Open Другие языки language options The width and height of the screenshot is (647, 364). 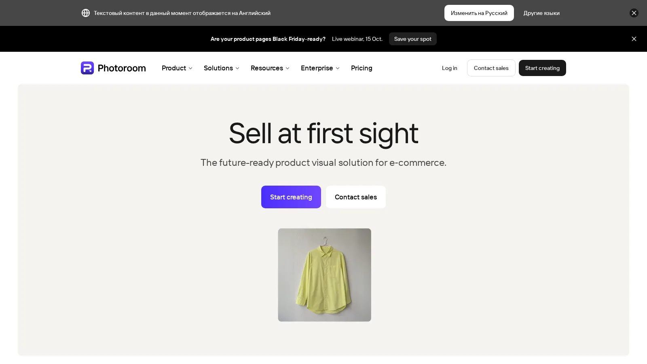[541, 13]
